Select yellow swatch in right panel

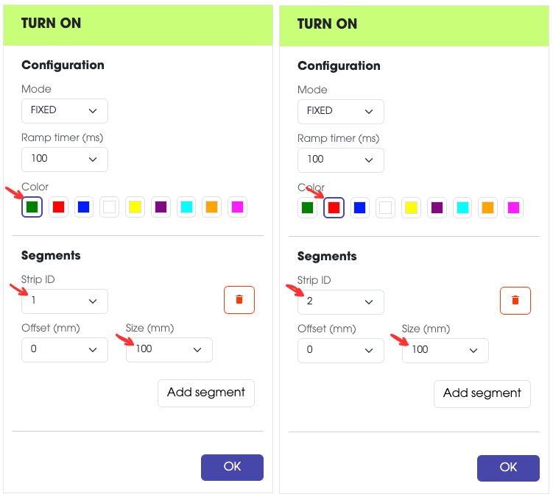click(x=411, y=208)
